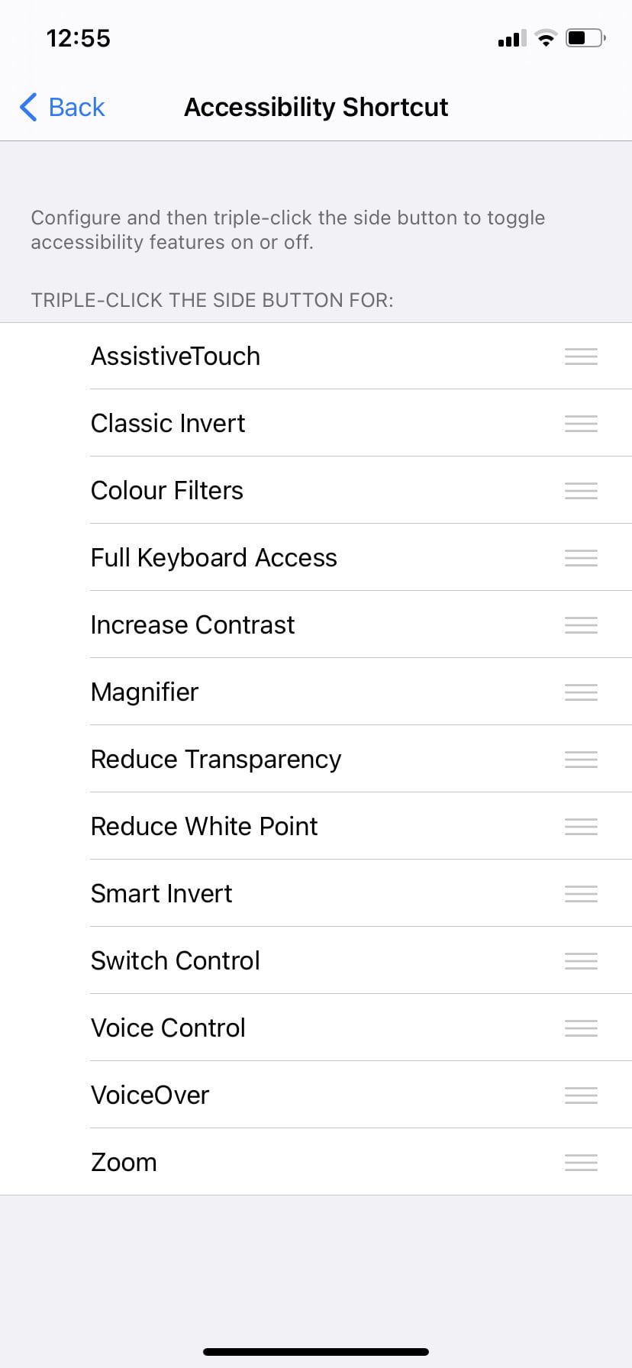Viewport: 632px width, 1368px height.
Task: Tap the battery indicator in status bar
Action: pos(585,38)
